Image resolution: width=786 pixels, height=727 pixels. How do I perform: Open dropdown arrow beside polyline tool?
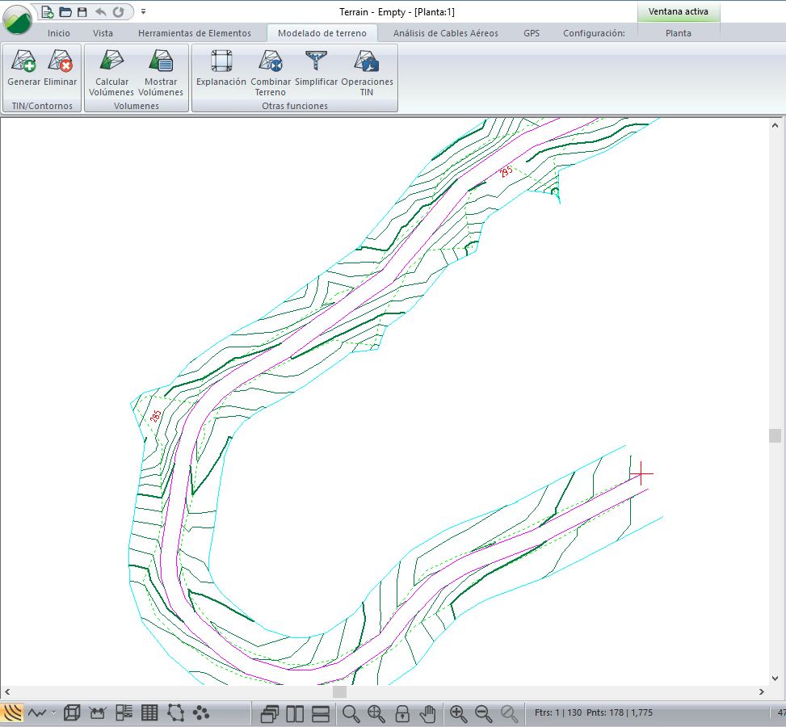click(x=54, y=713)
